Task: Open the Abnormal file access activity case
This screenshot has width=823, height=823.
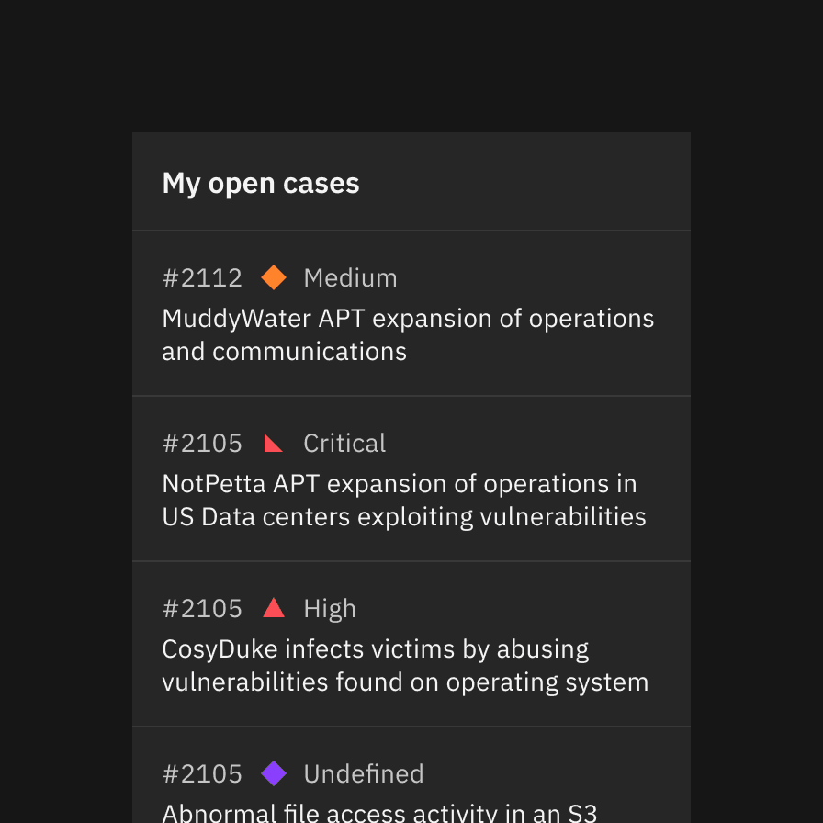Action: point(411,775)
